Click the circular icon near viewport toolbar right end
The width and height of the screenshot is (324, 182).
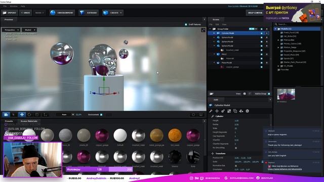tap(193, 115)
